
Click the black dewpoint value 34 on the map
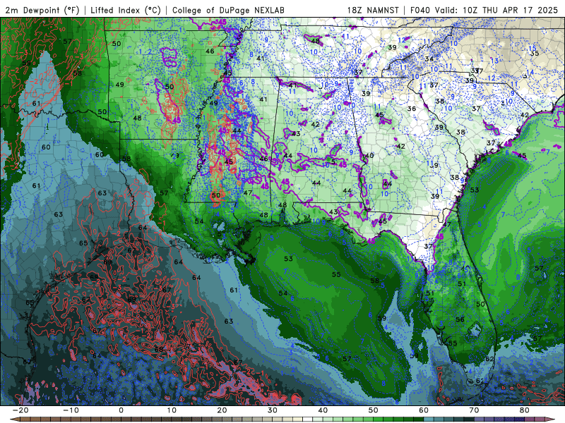[x=429, y=59]
